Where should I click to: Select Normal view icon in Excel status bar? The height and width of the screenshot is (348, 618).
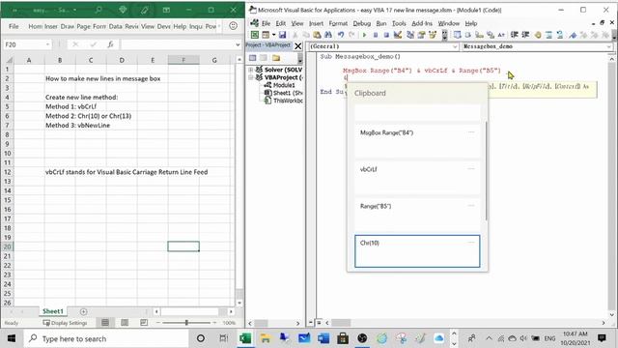[105, 323]
